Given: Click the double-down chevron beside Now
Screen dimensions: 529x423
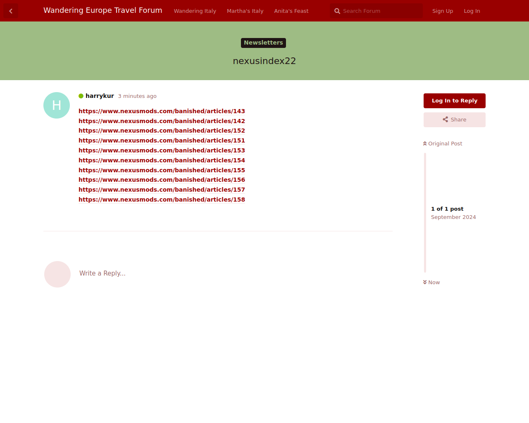Looking at the screenshot, I should point(425,282).
